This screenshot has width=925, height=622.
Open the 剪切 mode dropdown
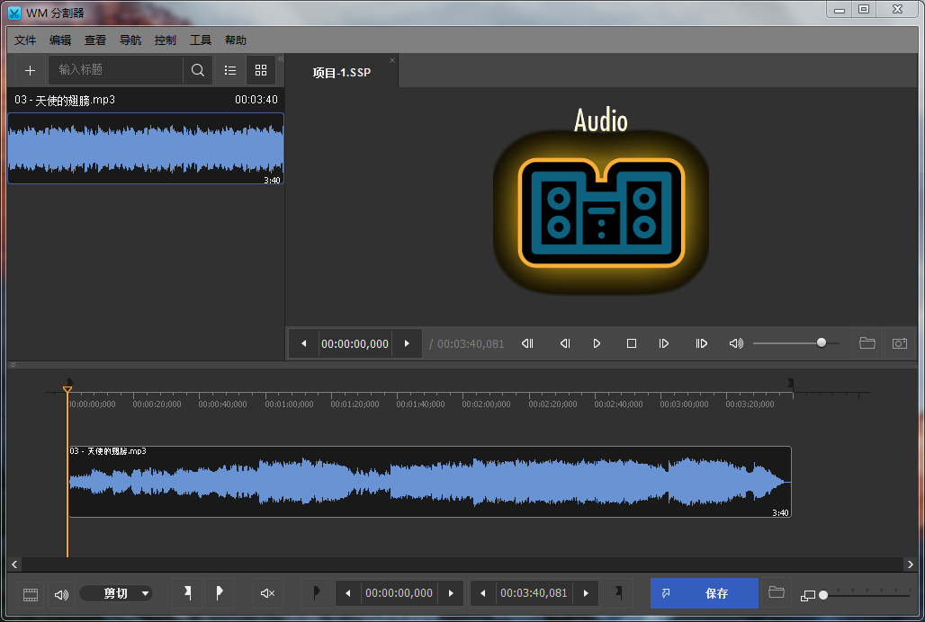point(116,593)
